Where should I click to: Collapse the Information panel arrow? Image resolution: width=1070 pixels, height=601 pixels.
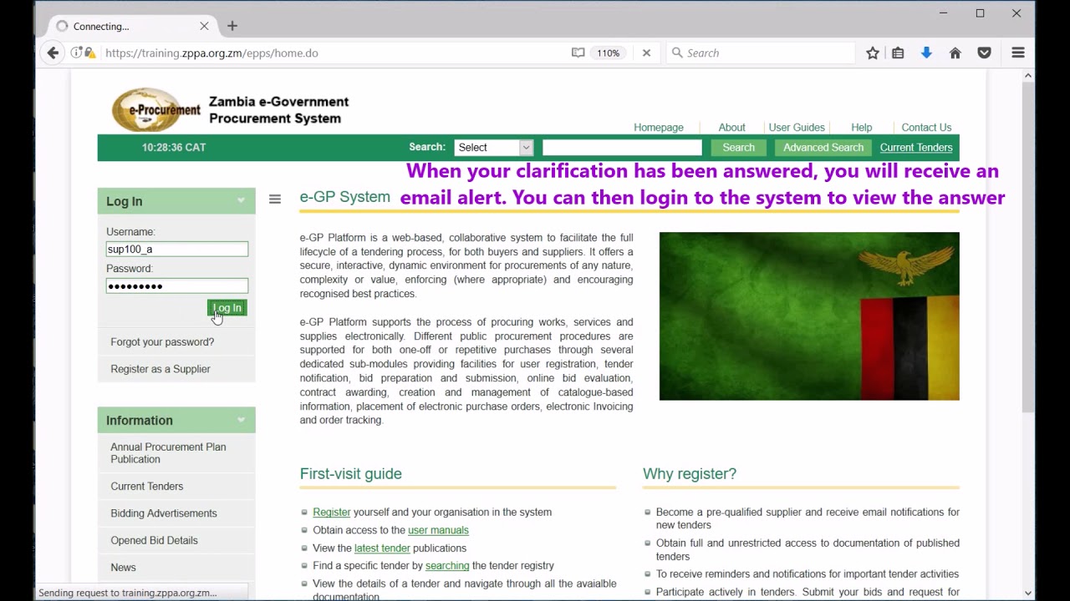pos(241,420)
